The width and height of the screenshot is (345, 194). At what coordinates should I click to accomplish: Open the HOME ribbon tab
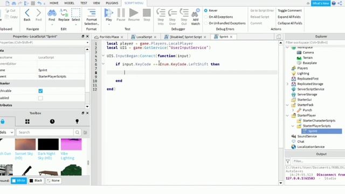[54, 3]
